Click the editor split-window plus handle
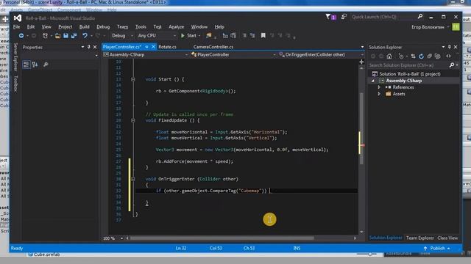This screenshot has height=264, width=471. 361,62
